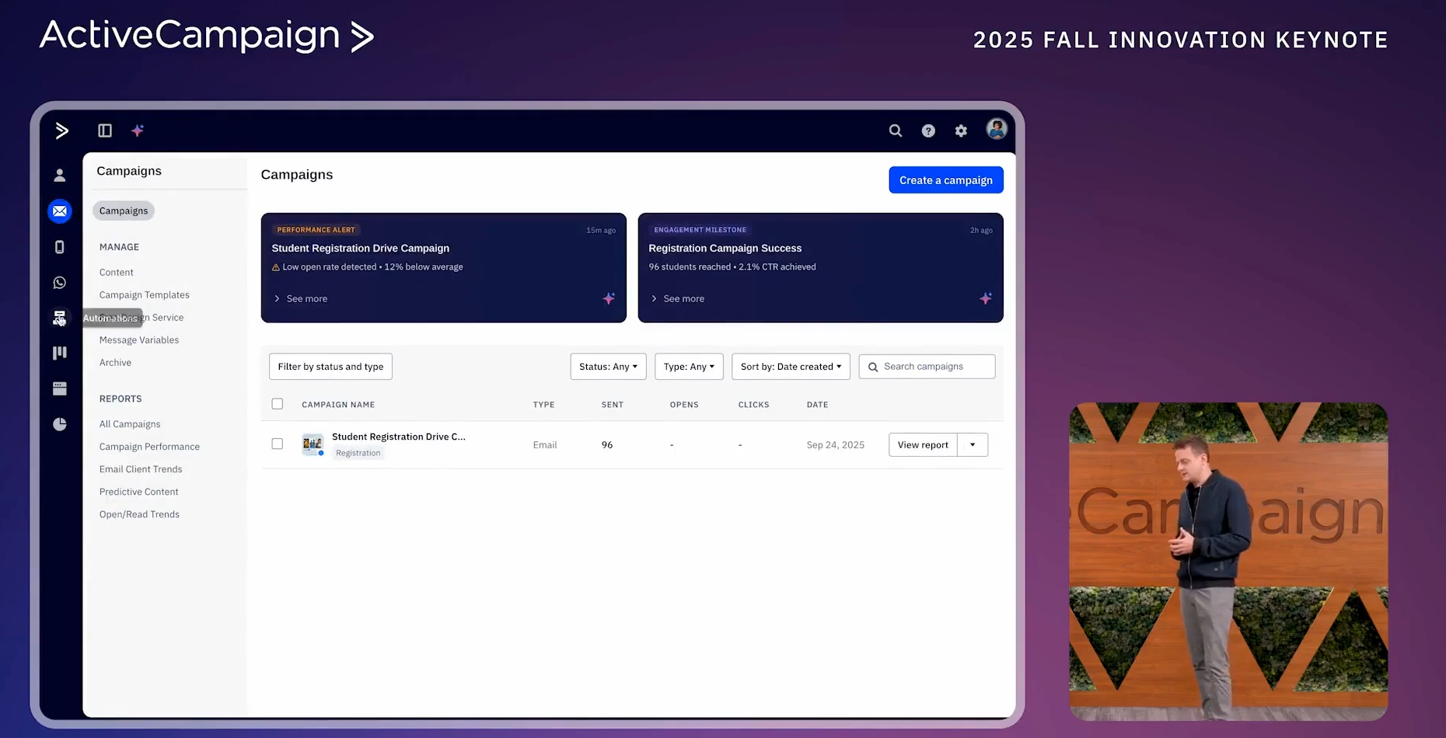Select the Student Registration Drive row checkbox
Viewport: 1446px width, 738px height.
(278, 444)
